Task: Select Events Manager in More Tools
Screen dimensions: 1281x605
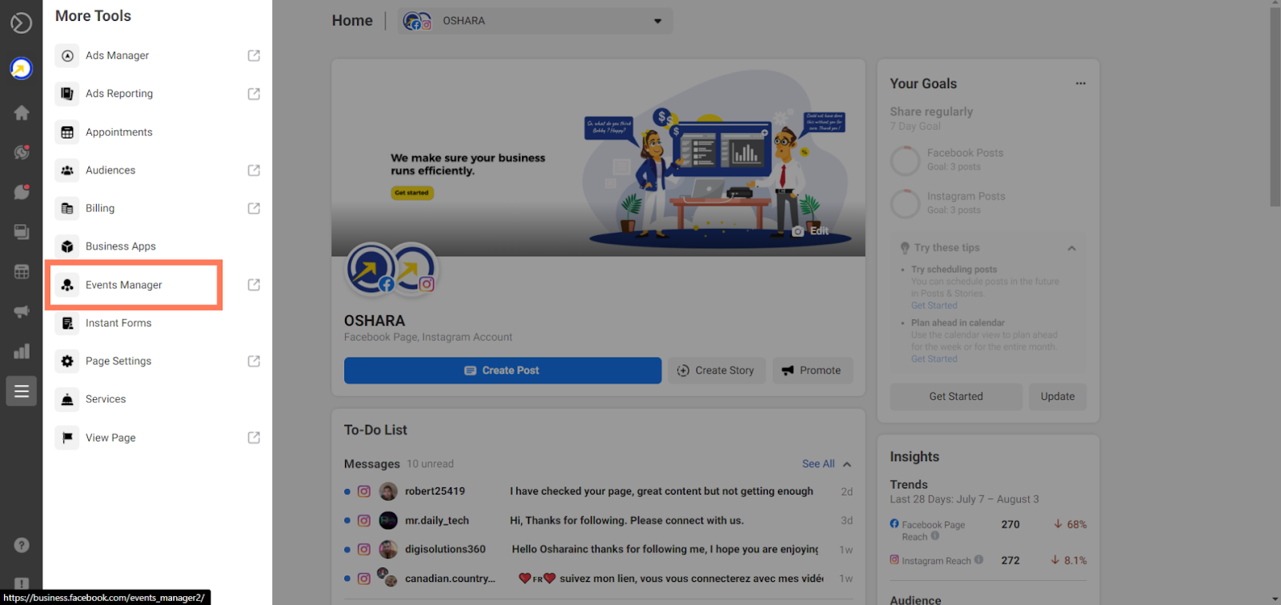Action: click(x=124, y=285)
